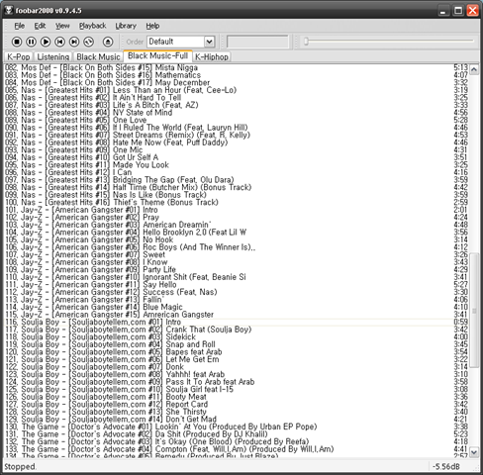Click the seek bar field
483x475 pixels.
[257, 42]
